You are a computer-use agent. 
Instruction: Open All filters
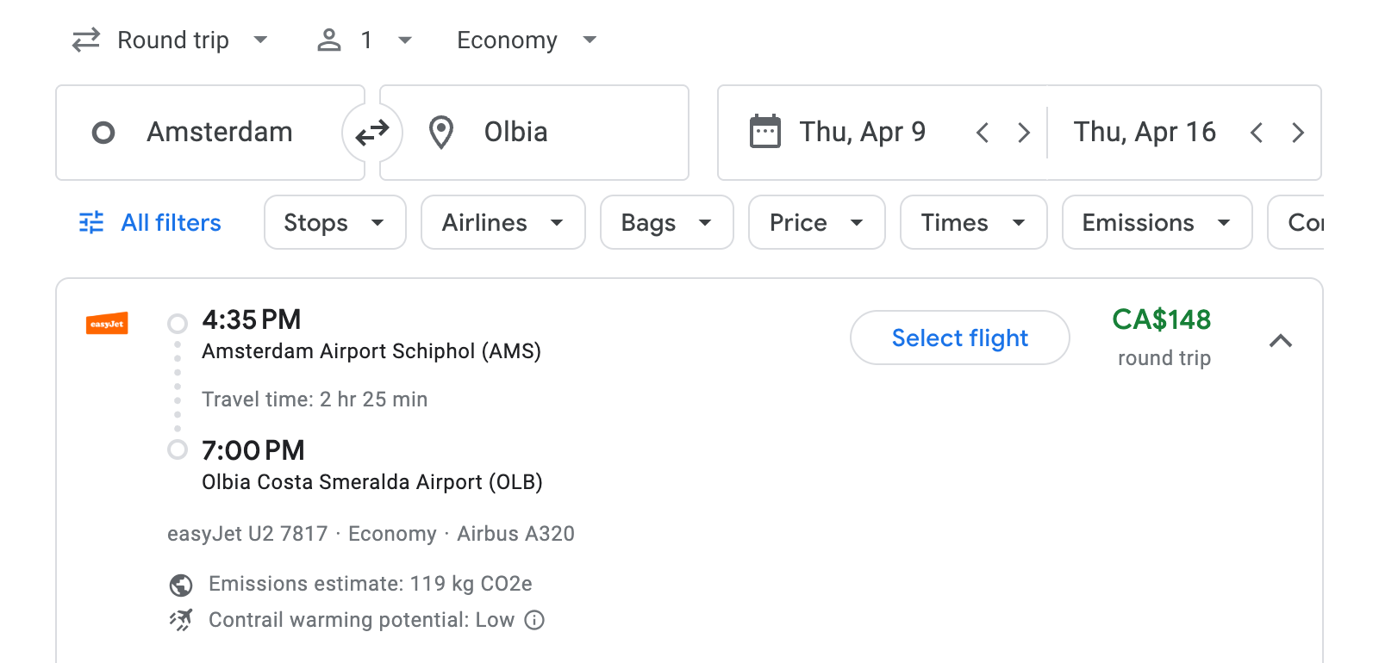click(148, 222)
